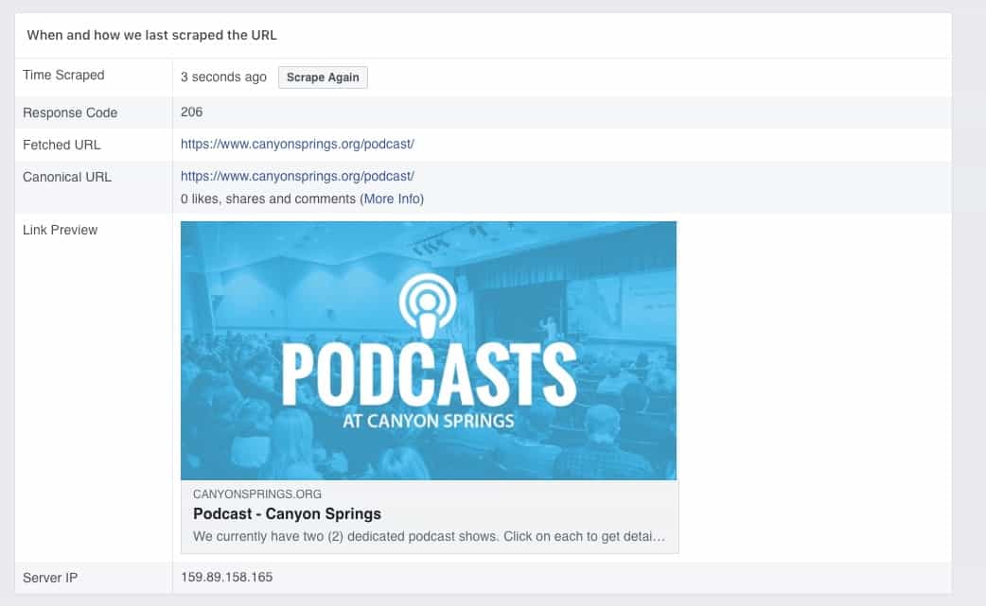Click the Fetched URL row label

(x=62, y=145)
